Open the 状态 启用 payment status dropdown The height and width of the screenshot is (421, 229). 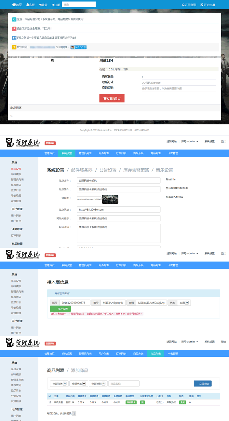point(184,303)
